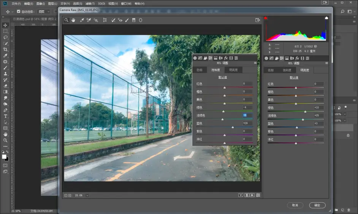Screen dimensions: 358x214
Task: Click the 绿色 luminance slider handle
Action: [x=305, y=111]
